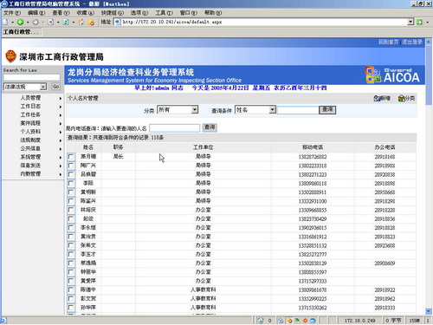Click the blue window icon in status bar
Image resolution: width=433 pixels, height=325 pixels.
313,321
